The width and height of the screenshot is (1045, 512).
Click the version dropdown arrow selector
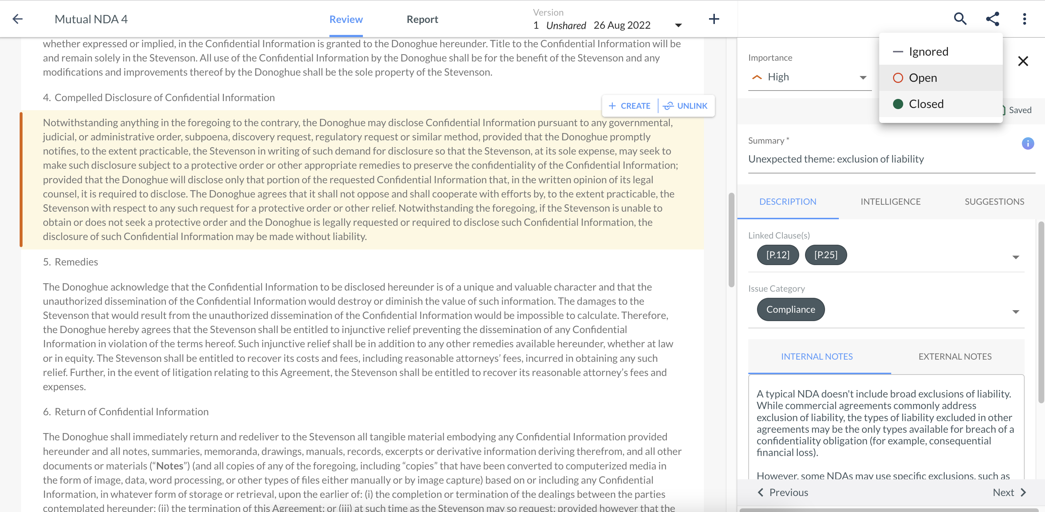coord(678,25)
